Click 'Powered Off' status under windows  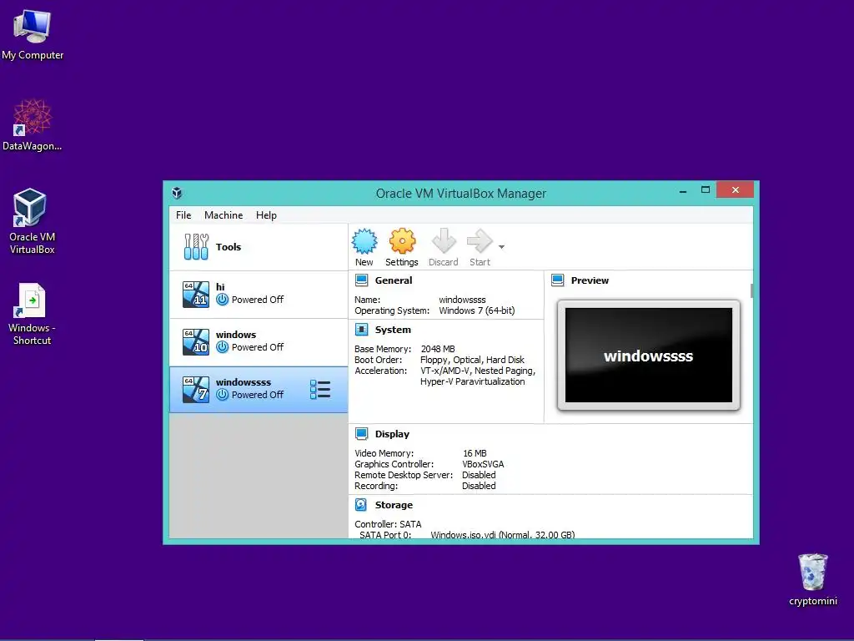258,346
